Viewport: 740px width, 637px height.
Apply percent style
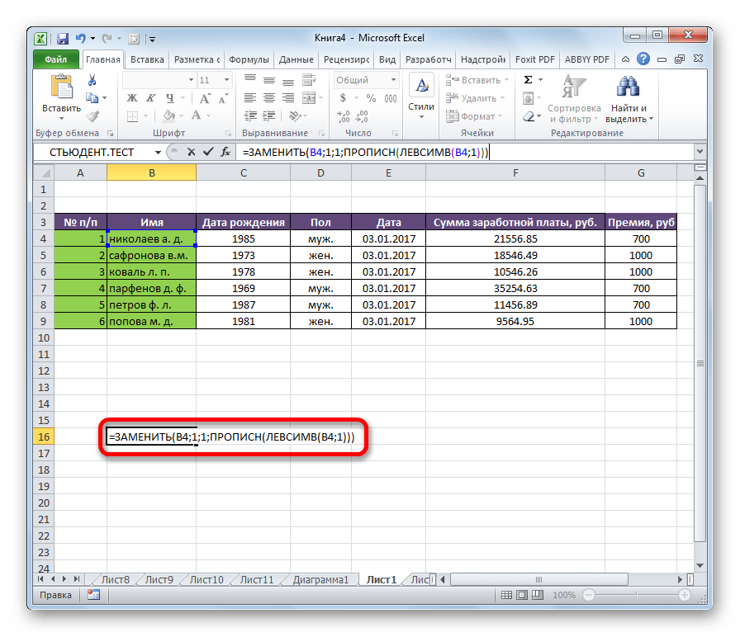pos(372,98)
